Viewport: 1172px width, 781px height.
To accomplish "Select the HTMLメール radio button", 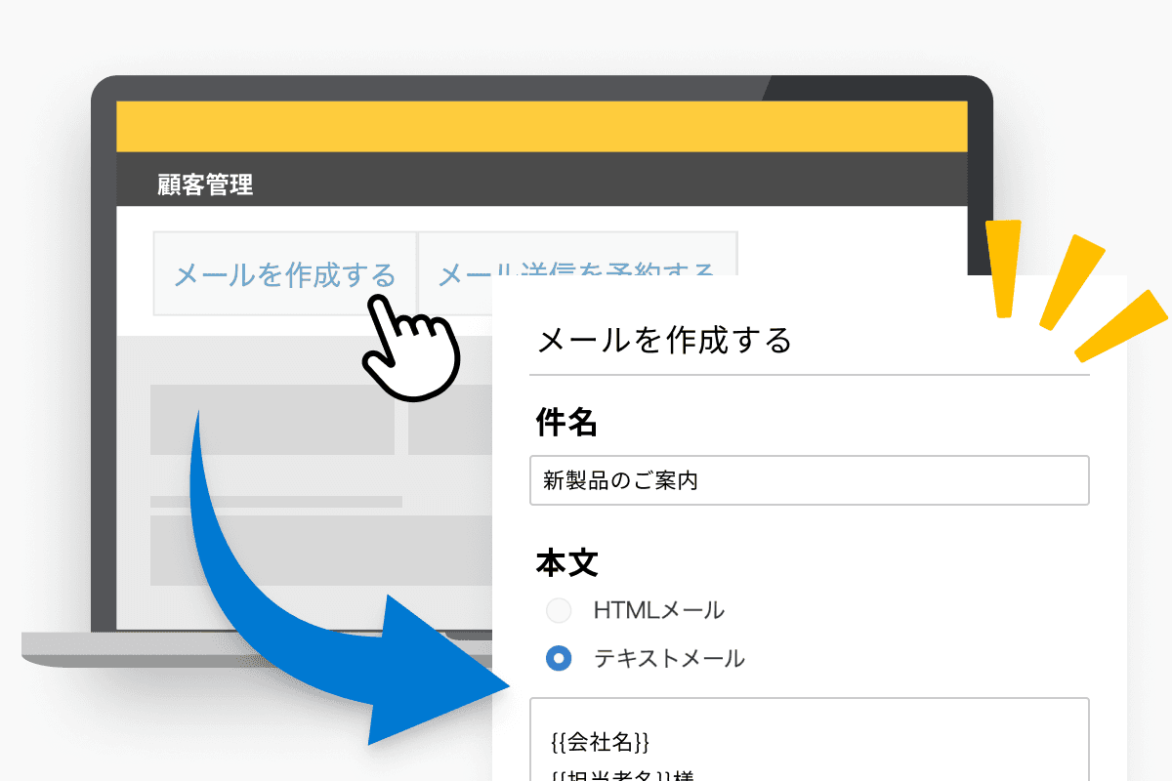I will (558, 610).
